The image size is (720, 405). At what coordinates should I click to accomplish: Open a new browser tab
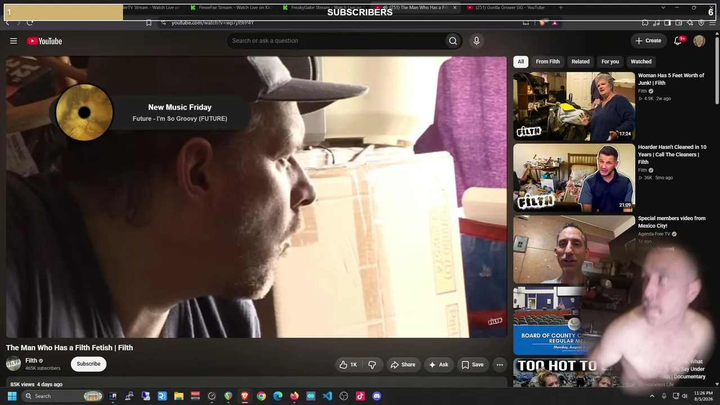tap(561, 7)
